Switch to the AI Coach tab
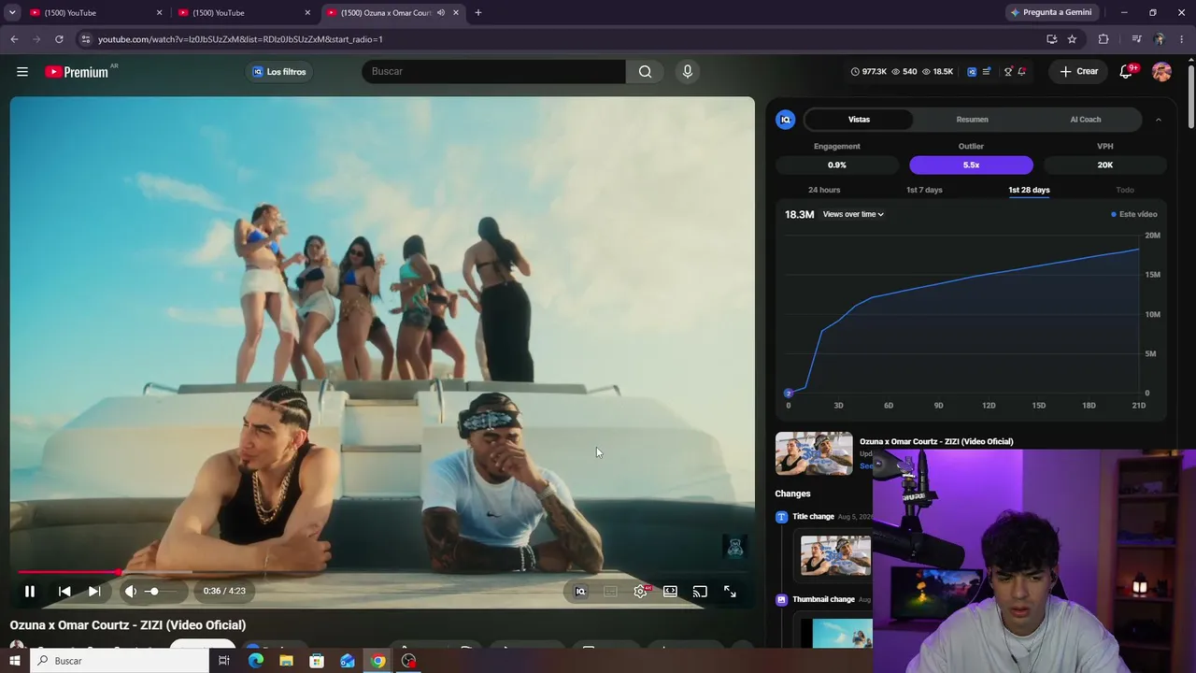1196x673 pixels. click(1086, 120)
